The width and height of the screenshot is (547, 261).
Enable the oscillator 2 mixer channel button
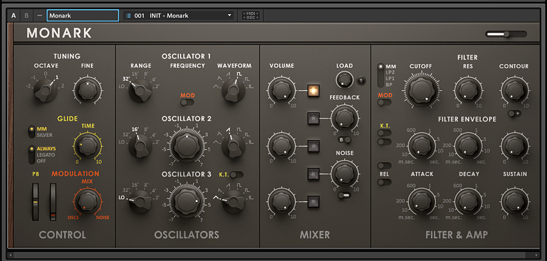pos(313,146)
